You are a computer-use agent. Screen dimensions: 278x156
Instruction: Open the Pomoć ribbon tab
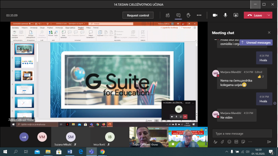pyautogui.click(x=96, y=28)
